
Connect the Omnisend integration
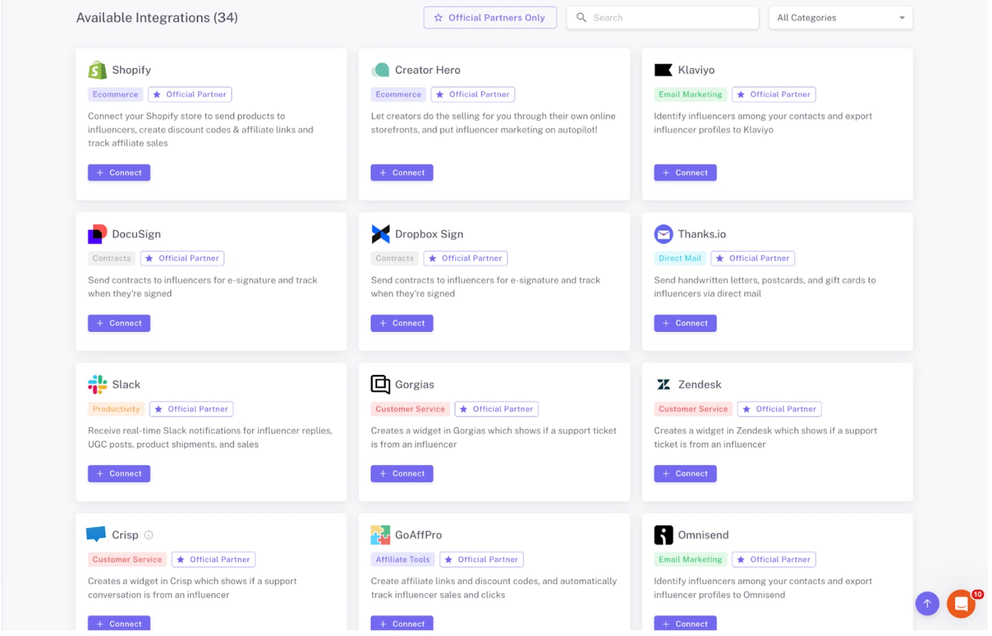pos(685,624)
